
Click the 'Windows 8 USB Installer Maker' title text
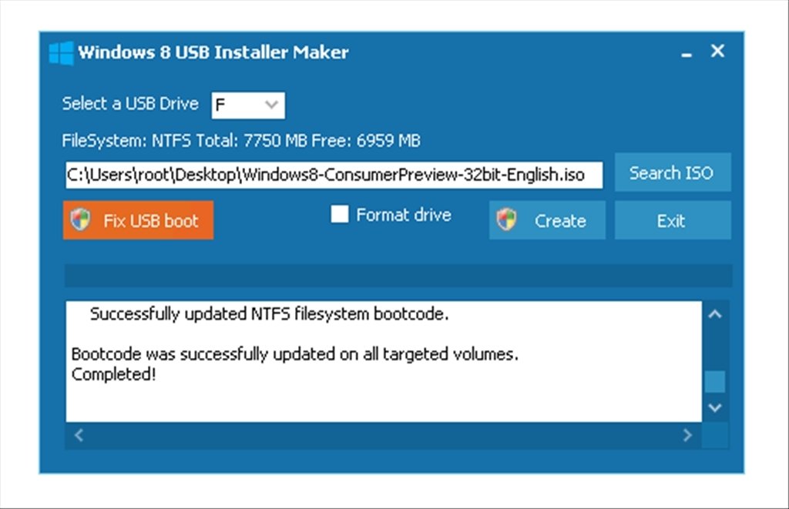point(213,52)
